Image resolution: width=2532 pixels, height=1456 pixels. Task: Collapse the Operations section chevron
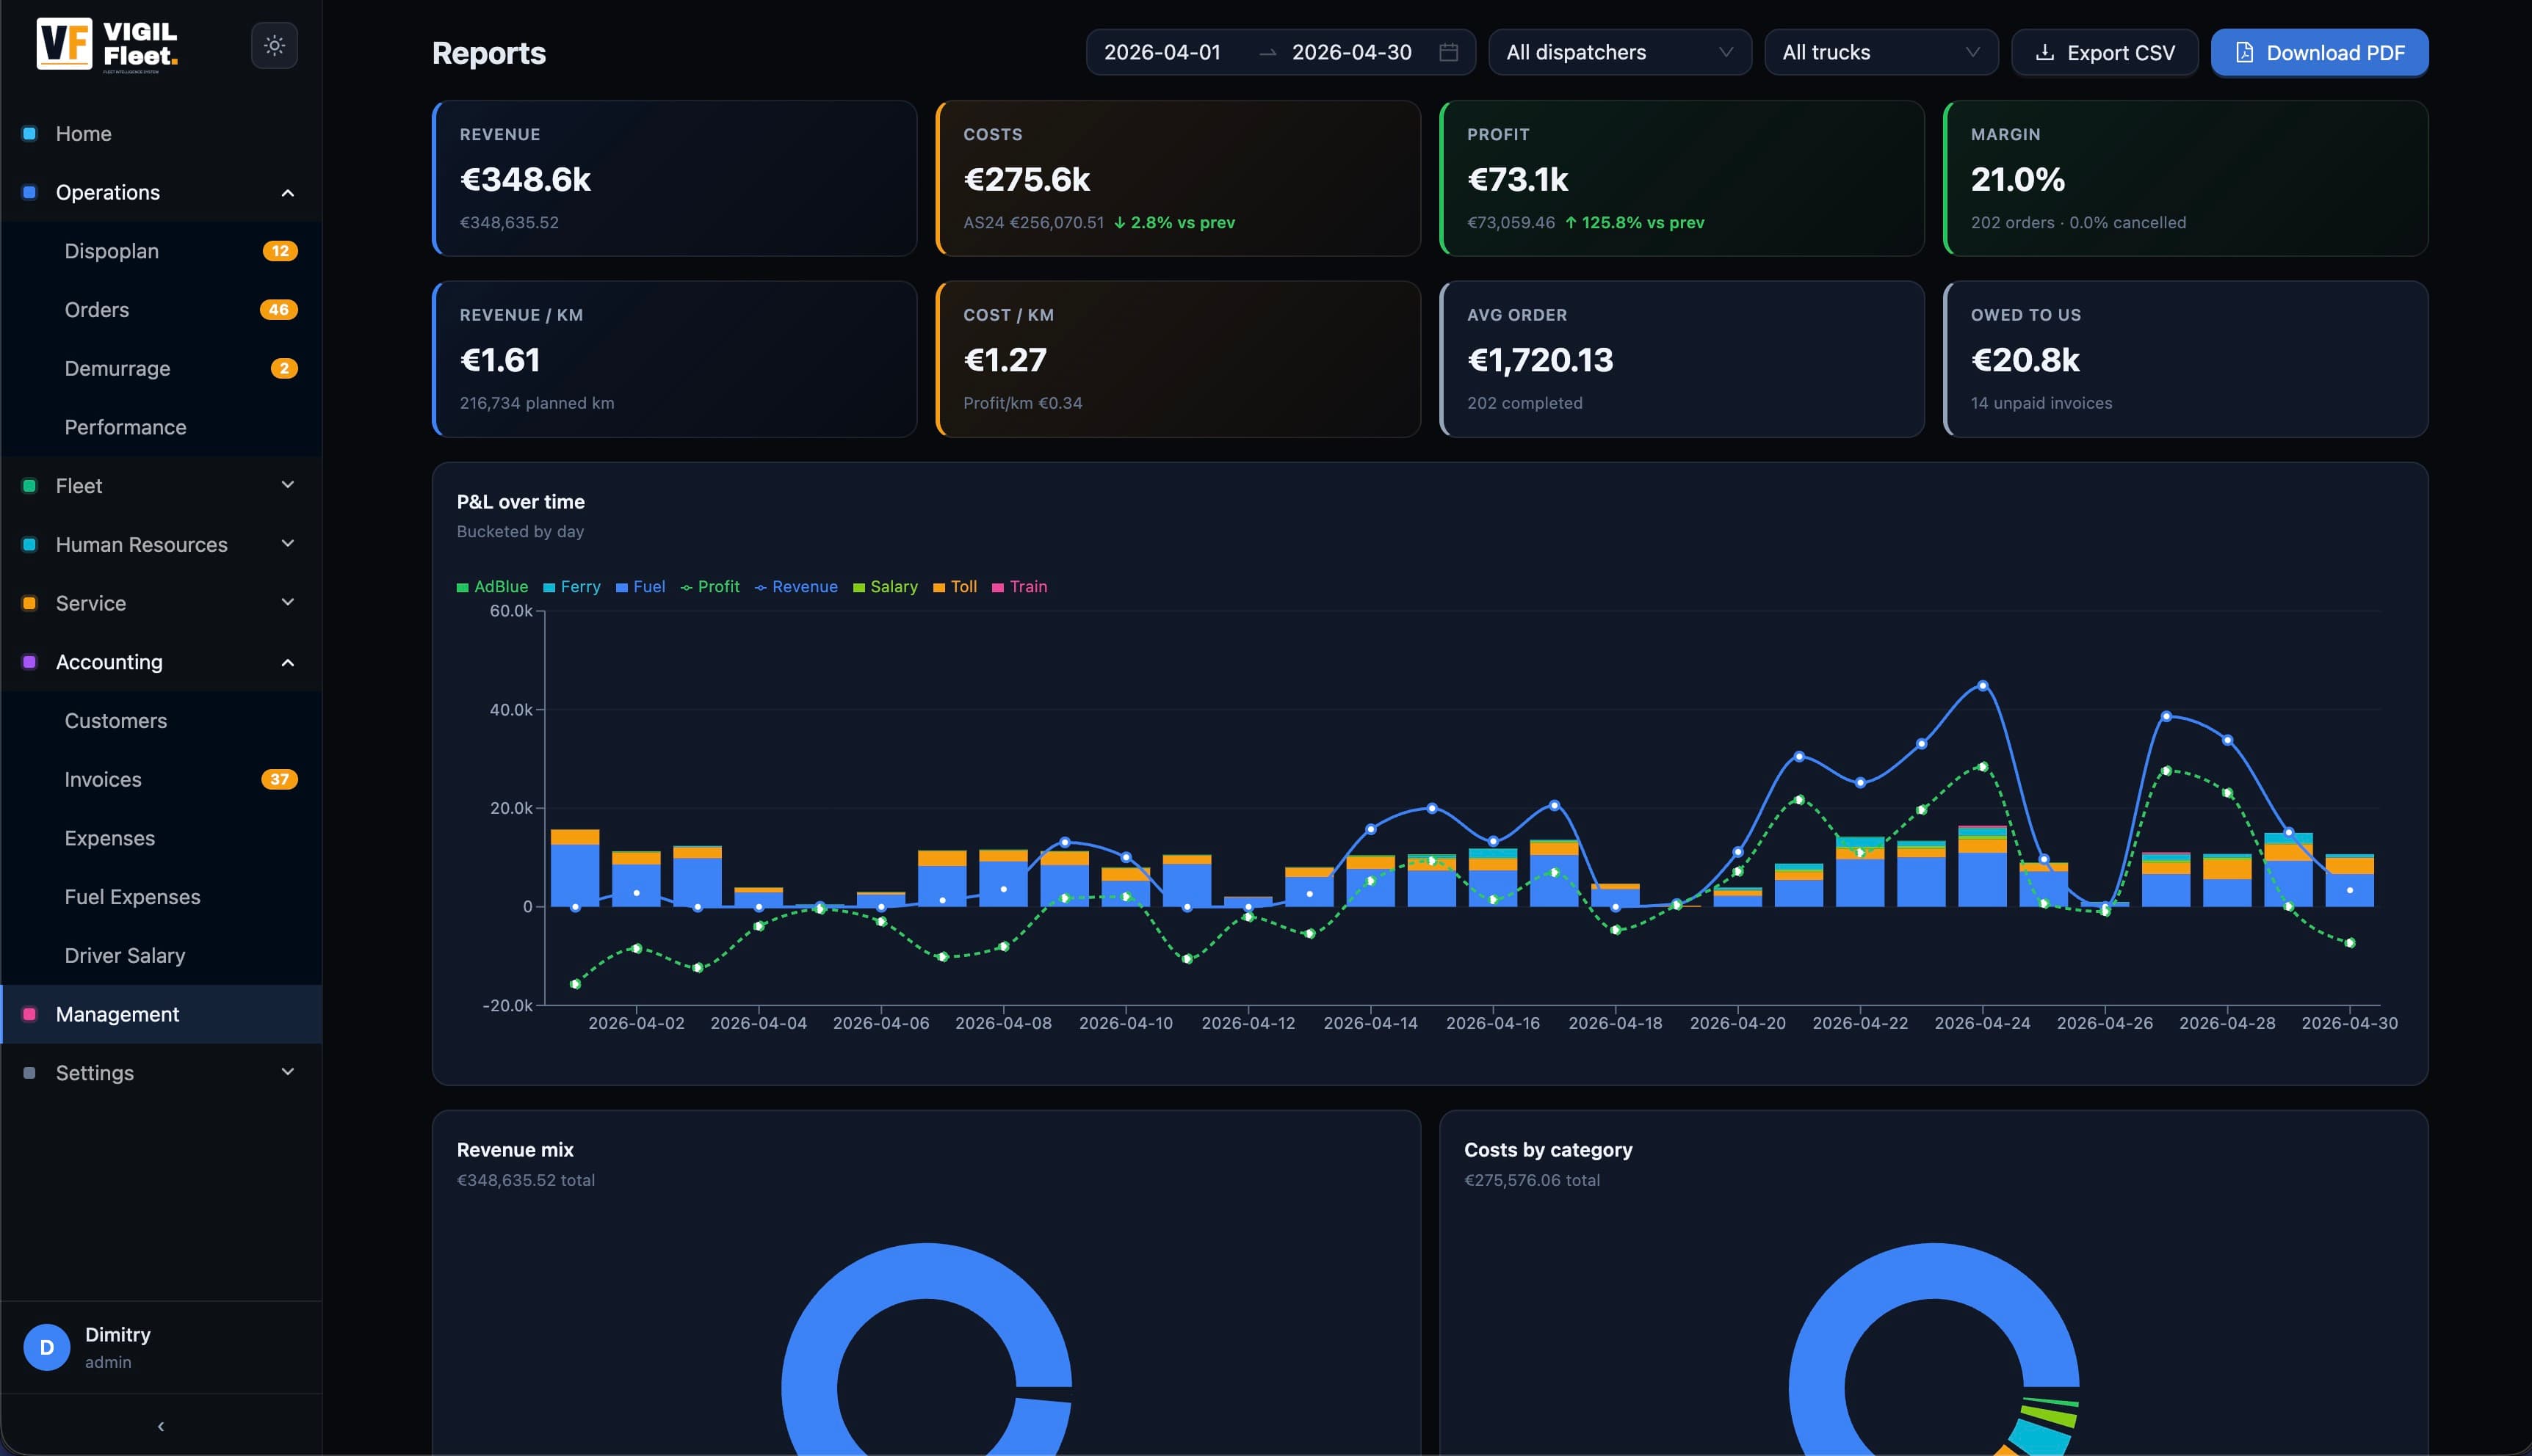coord(288,193)
